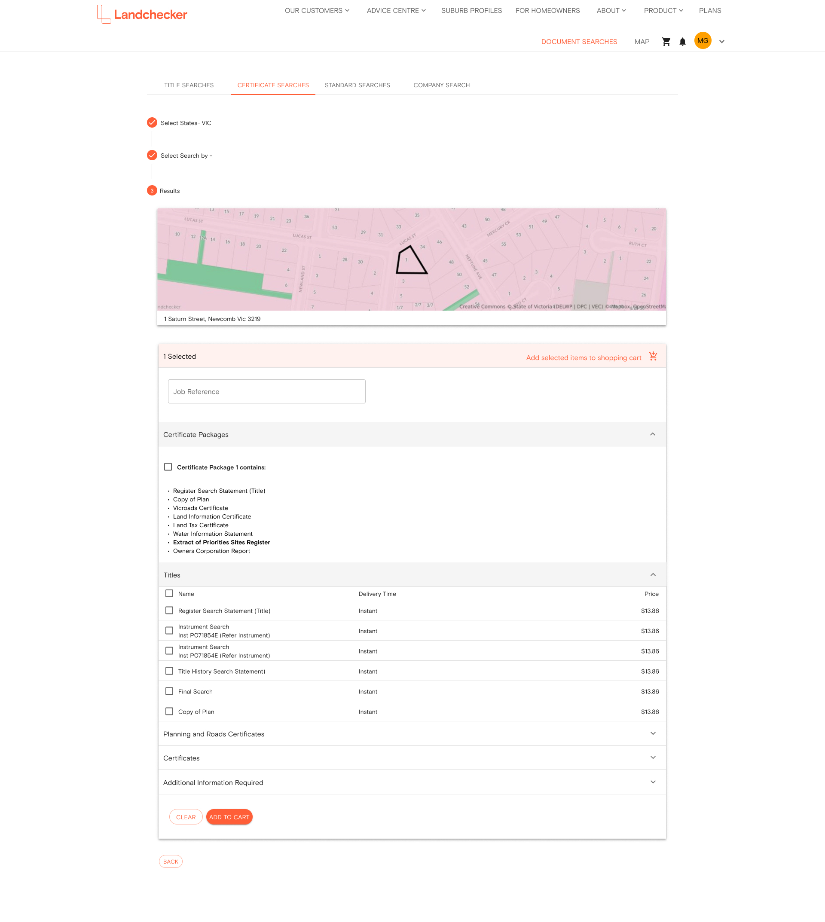Focus the Job Reference input field
This screenshot has height=922, width=825.
[x=266, y=392]
